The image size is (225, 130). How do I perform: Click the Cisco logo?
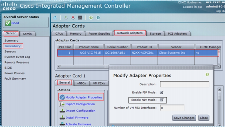[x=9, y=6]
